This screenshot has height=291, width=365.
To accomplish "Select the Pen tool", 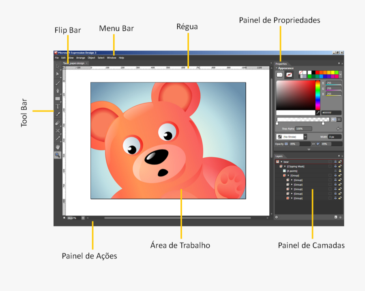I will (57, 91).
